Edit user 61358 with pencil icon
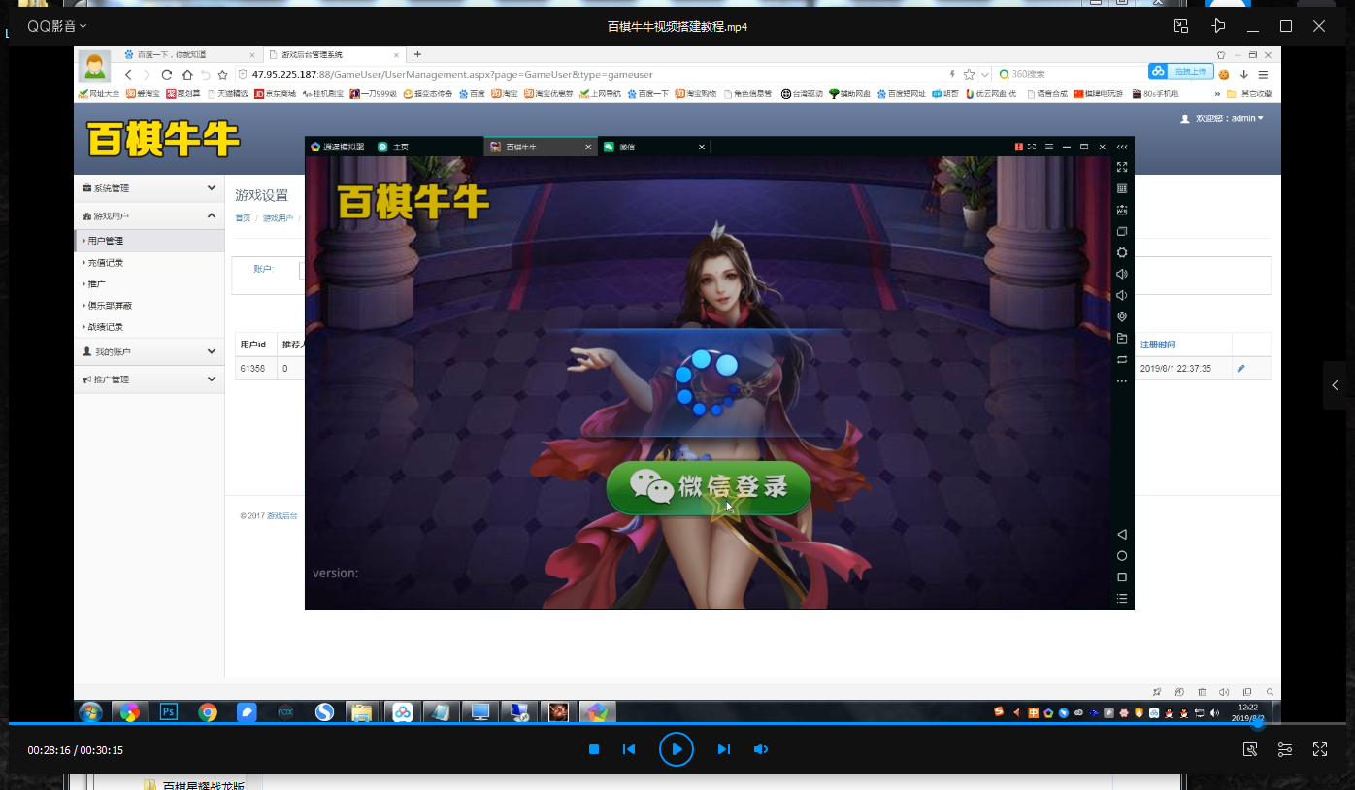 point(1240,369)
